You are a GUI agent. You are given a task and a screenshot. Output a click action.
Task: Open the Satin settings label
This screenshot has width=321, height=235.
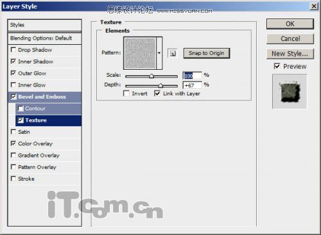(24, 132)
